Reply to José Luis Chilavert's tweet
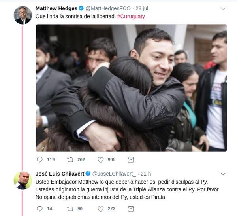This screenshot has width=237, height=216. (40, 209)
